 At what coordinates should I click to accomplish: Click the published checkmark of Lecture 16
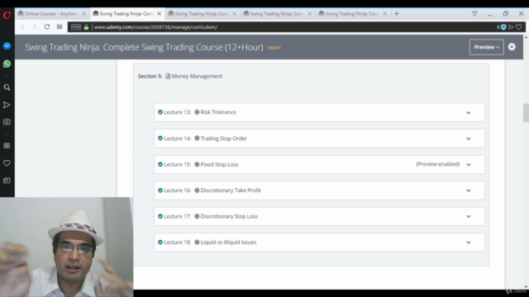coord(160,191)
